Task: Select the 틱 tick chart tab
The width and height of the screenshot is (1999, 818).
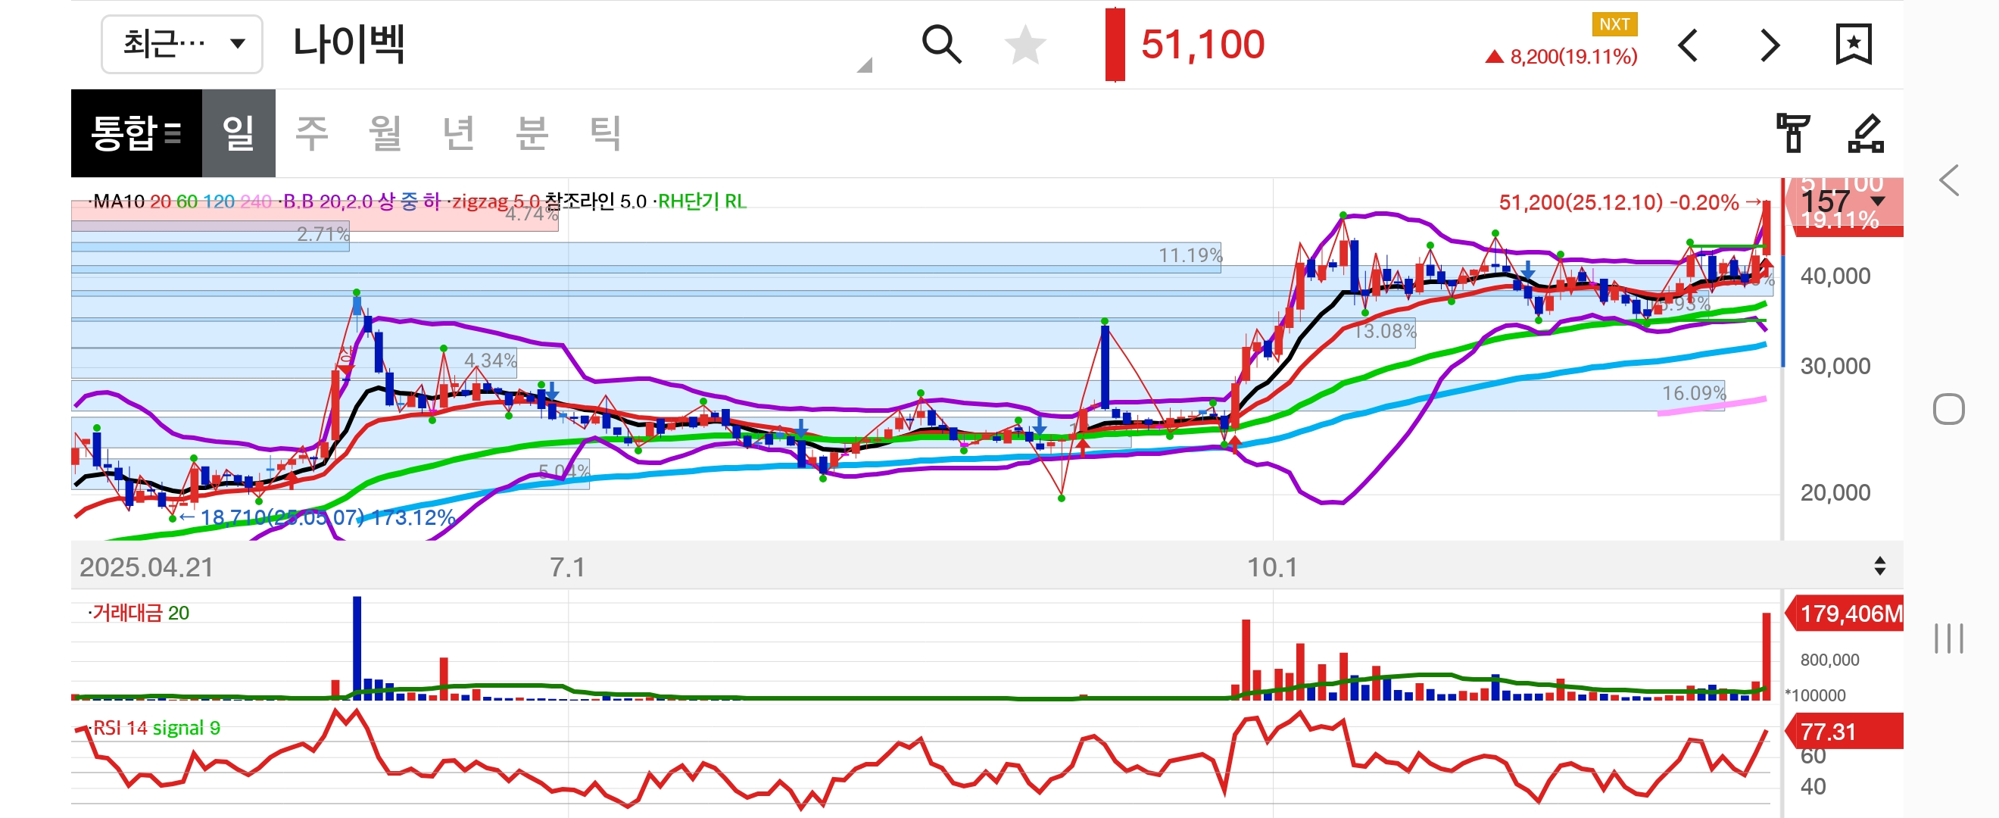Action: pos(604,133)
